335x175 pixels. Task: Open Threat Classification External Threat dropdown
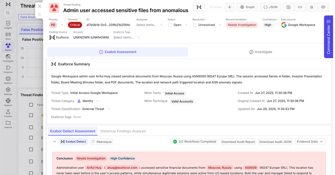[x=96, y=109]
